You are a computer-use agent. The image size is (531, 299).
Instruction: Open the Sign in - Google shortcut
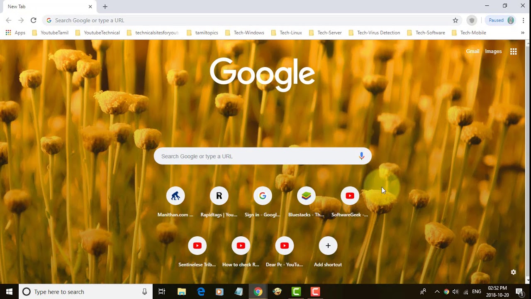point(263,202)
